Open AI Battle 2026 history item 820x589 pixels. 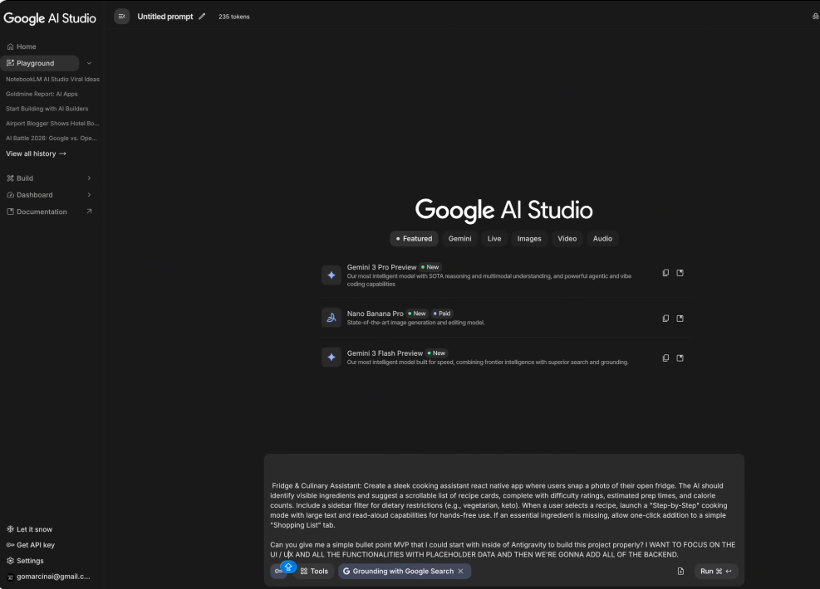pos(52,138)
